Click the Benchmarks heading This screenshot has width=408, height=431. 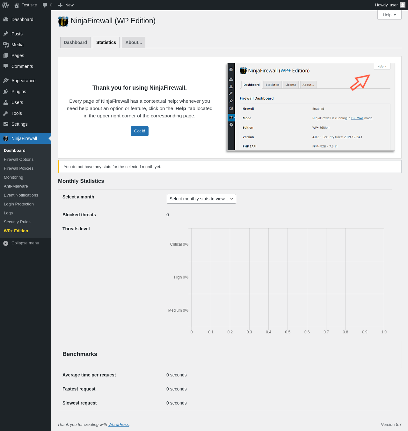[x=80, y=354]
